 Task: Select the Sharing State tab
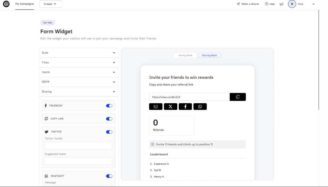pos(209,56)
